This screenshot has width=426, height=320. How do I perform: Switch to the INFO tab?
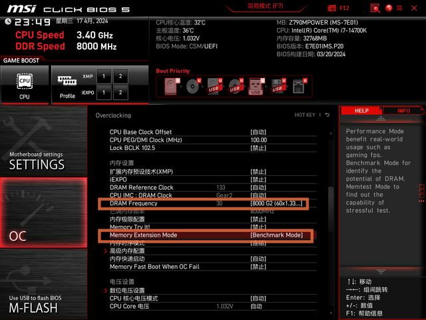pos(404,111)
